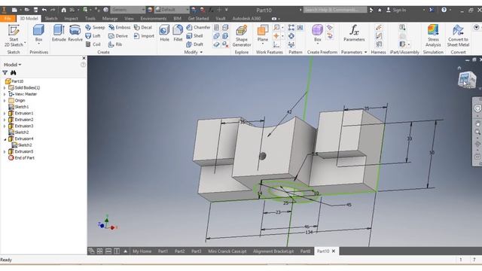Select Sketch1 in the model browser
Screen dimensions: 482x271
18,107
